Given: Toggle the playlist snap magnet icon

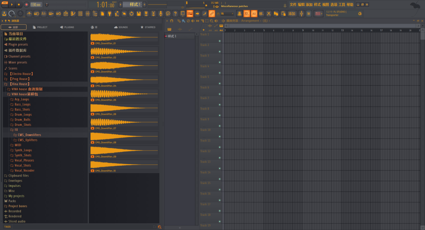Looking at the screenshot, I should coord(171,21).
